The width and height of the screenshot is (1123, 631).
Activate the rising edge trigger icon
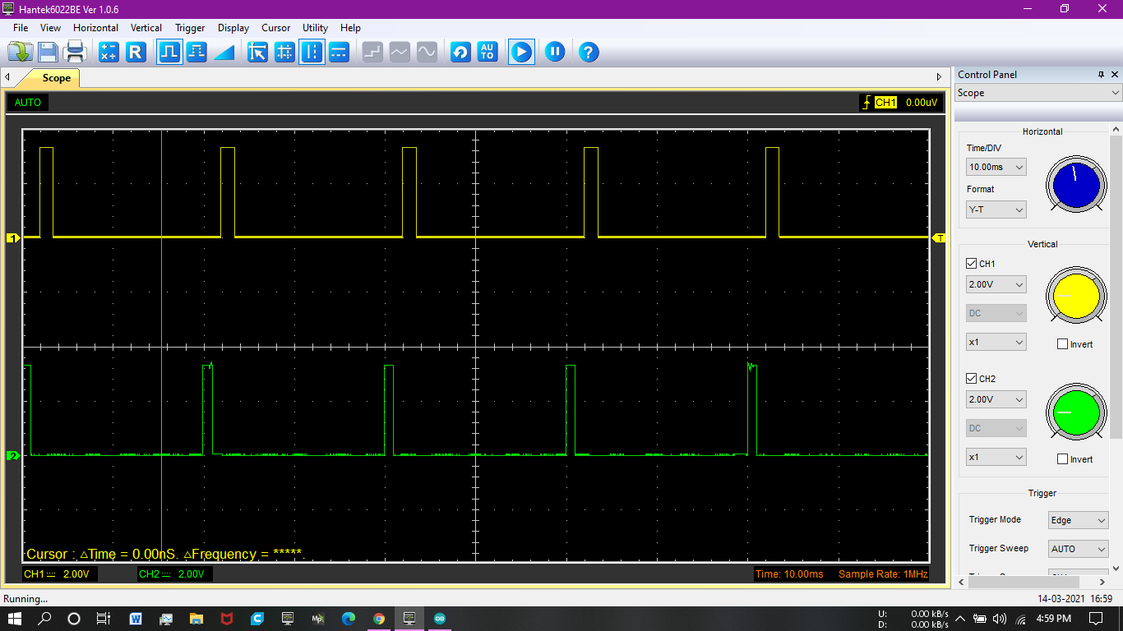point(169,52)
